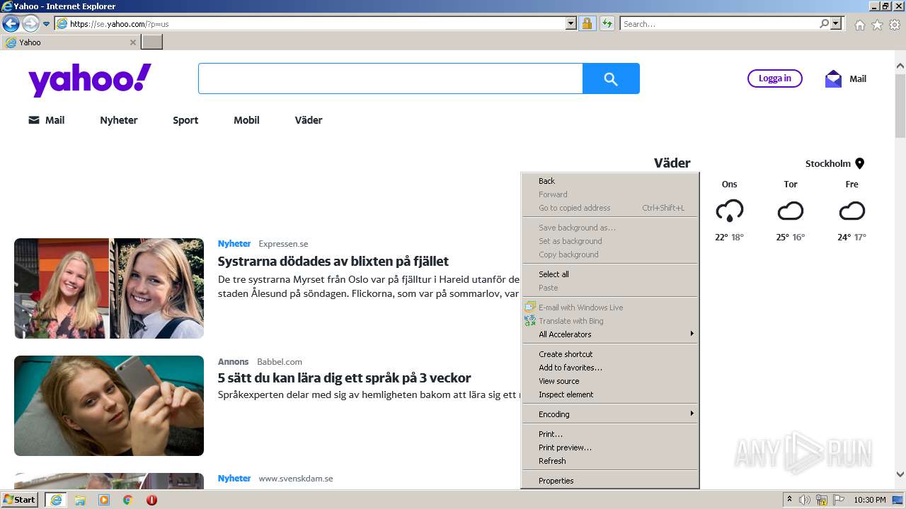Open the Mobil navigation link
This screenshot has width=906, height=509.
(x=246, y=120)
